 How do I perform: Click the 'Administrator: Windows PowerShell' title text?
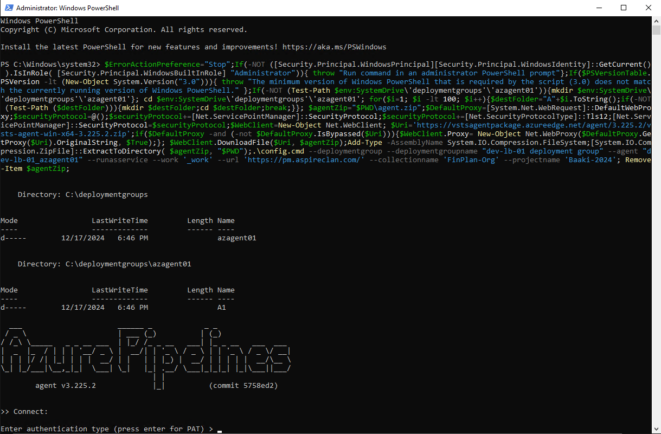point(68,8)
